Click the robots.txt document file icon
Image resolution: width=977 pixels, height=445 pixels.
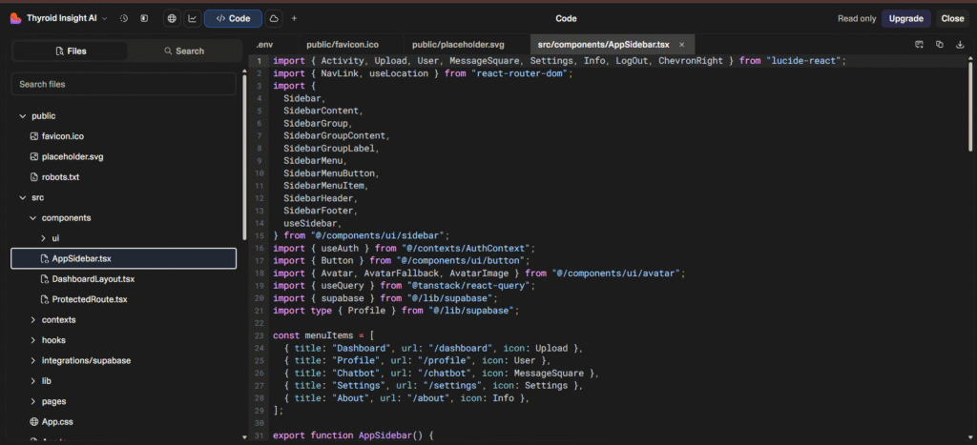(x=34, y=177)
